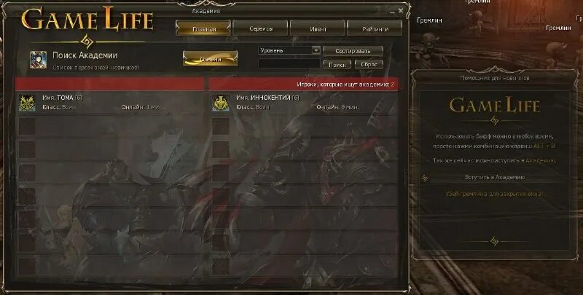
Task: Switch to the Сервисы tab
Action: click(x=260, y=28)
